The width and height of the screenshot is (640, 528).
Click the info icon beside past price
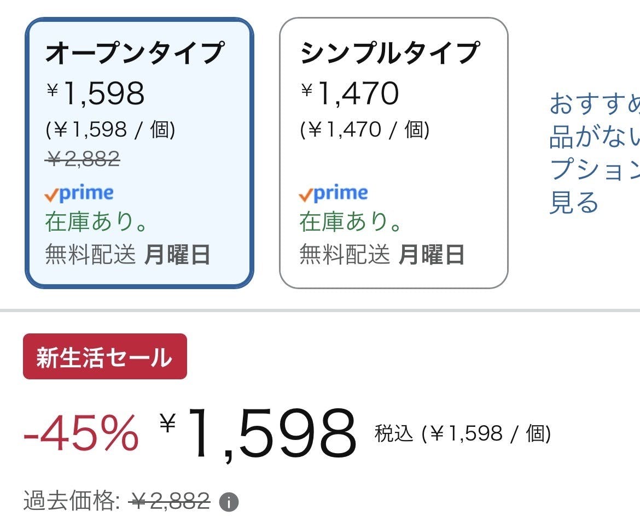[x=229, y=501]
